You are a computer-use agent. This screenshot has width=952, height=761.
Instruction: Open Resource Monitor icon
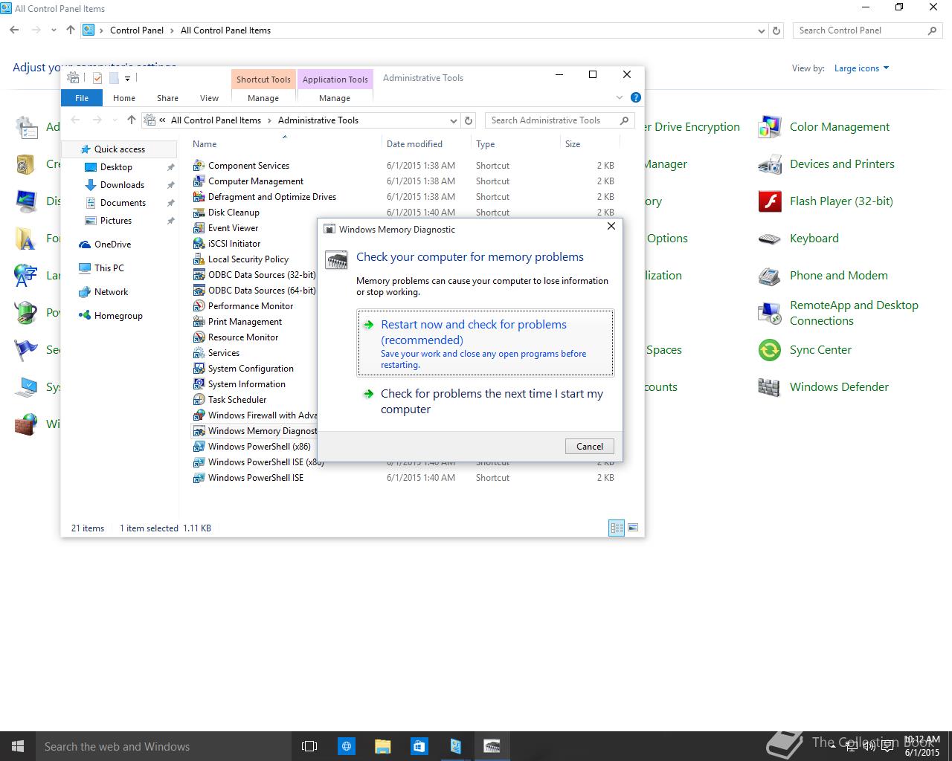pyautogui.click(x=199, y=337)
